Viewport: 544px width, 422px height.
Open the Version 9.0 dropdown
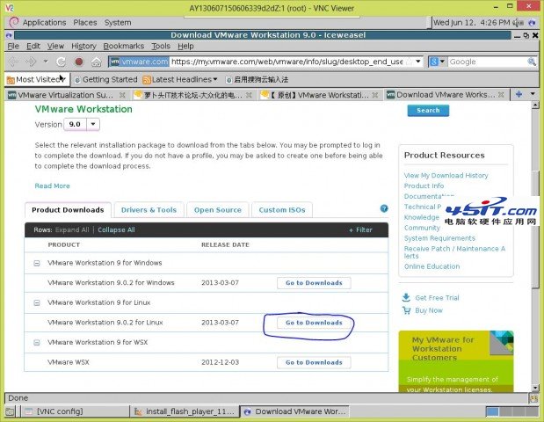click(93, 124)
